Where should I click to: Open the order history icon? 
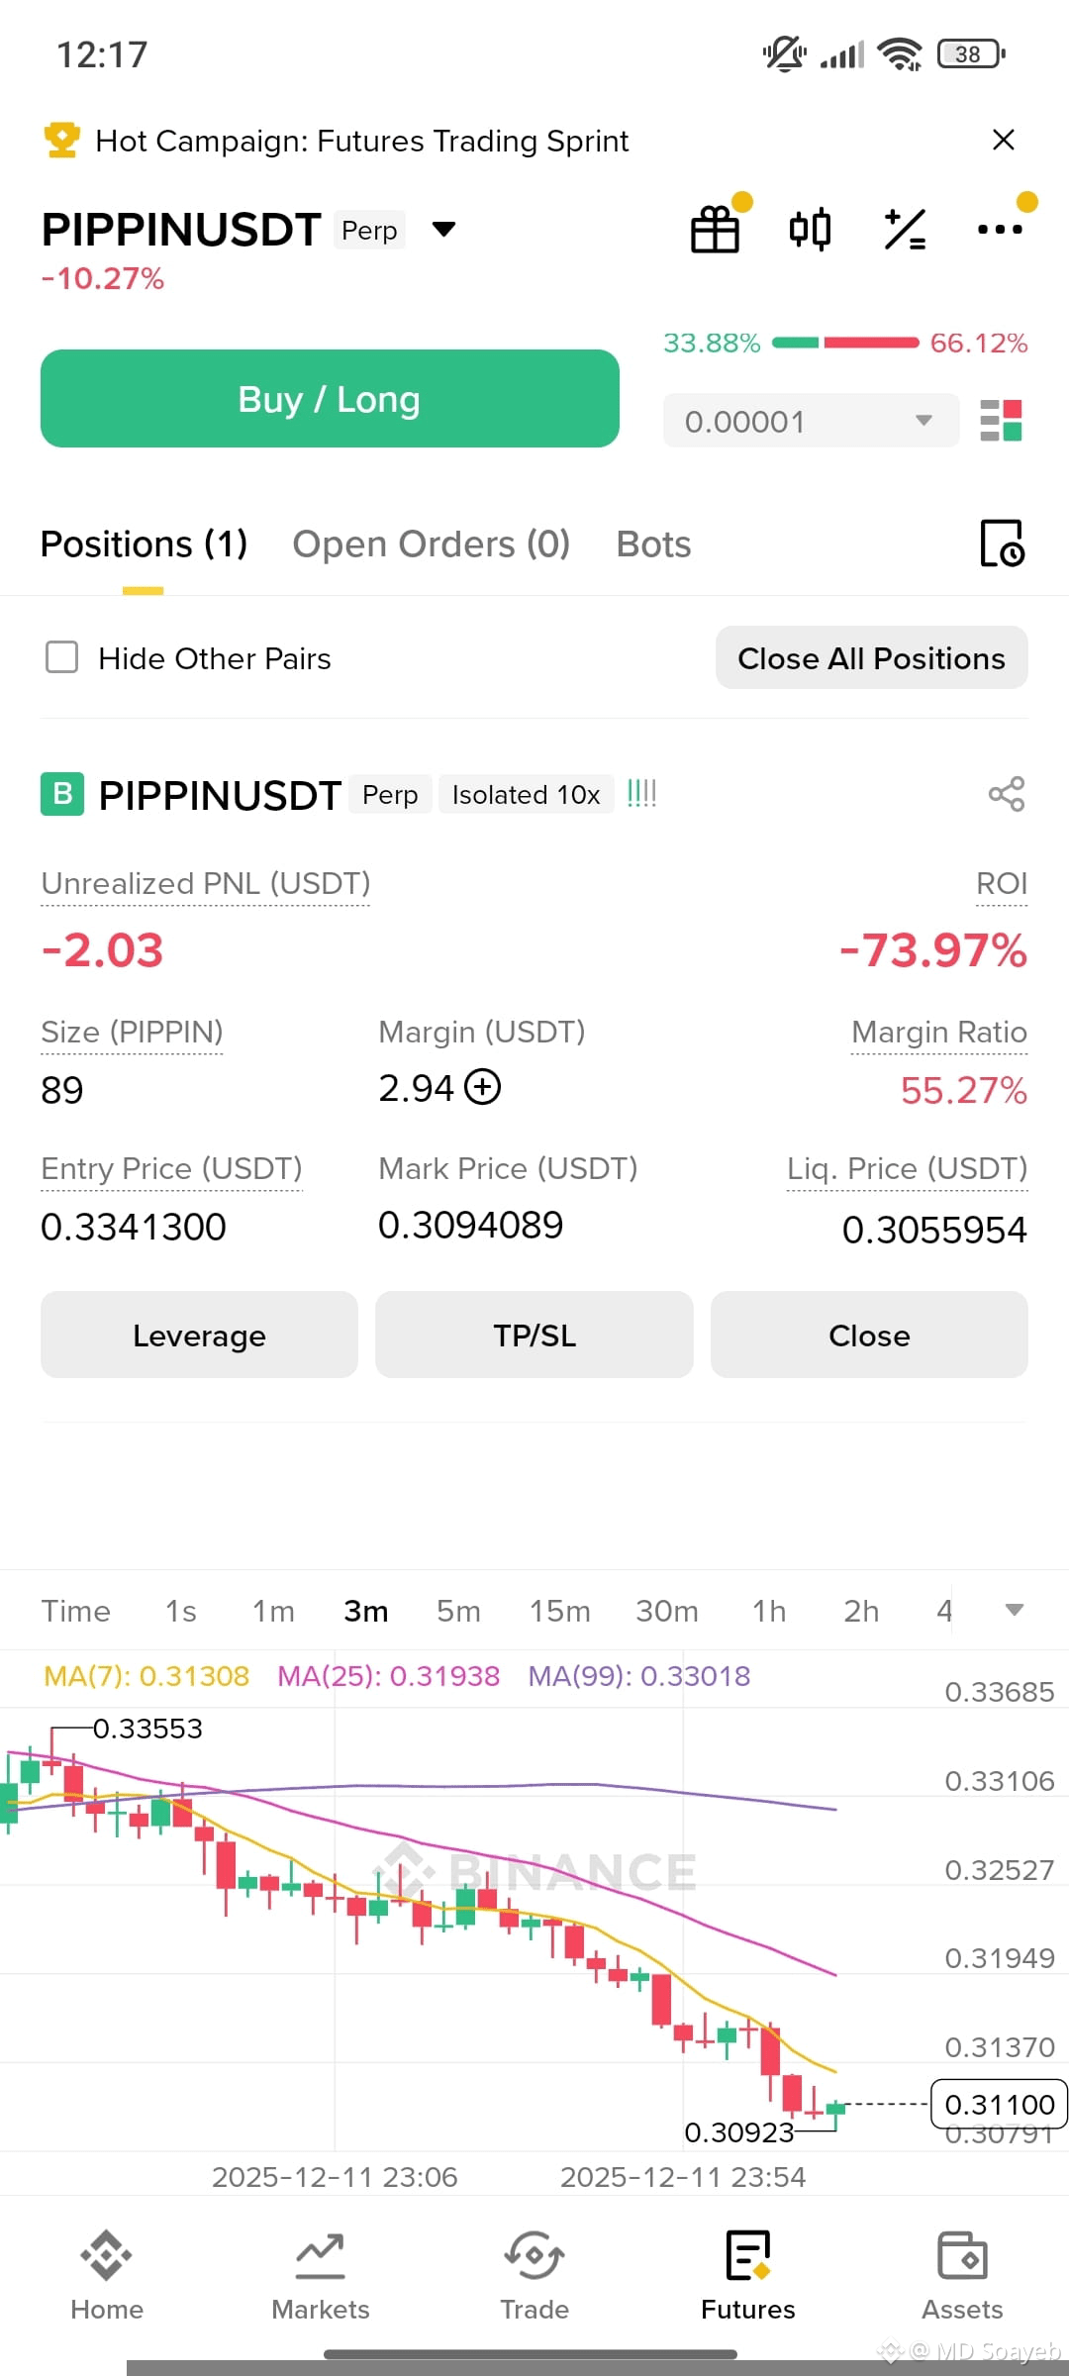[1003, 544]
